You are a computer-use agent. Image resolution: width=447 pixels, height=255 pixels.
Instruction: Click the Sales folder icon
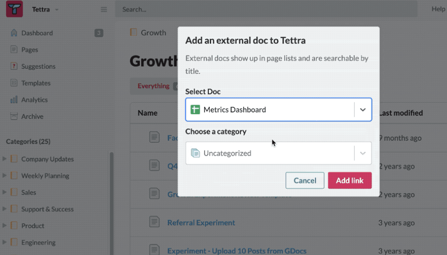(x=14, y=192)
